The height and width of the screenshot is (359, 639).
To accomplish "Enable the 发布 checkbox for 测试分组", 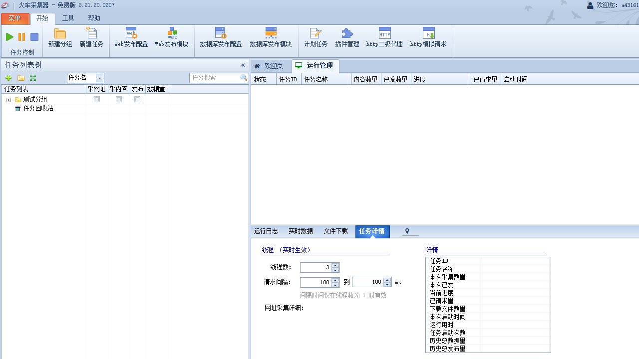I will (x=137, y=99).
